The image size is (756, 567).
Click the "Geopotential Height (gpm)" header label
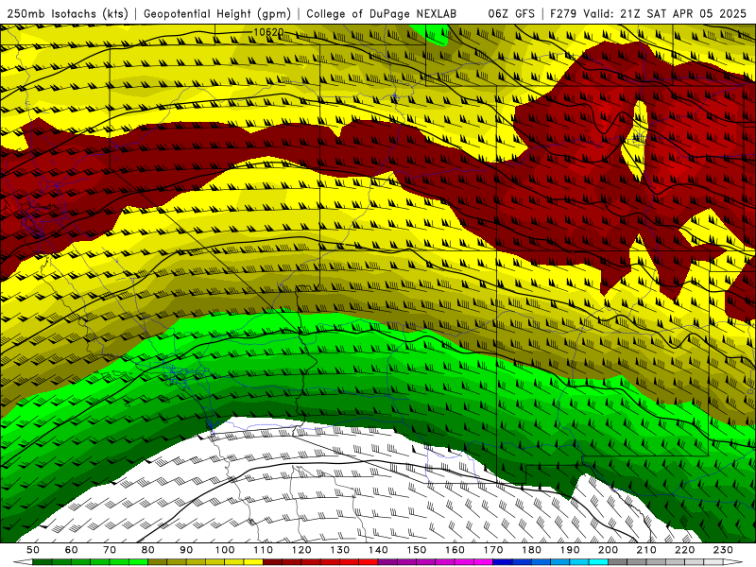pyautogui.click(x=217, y=14)
